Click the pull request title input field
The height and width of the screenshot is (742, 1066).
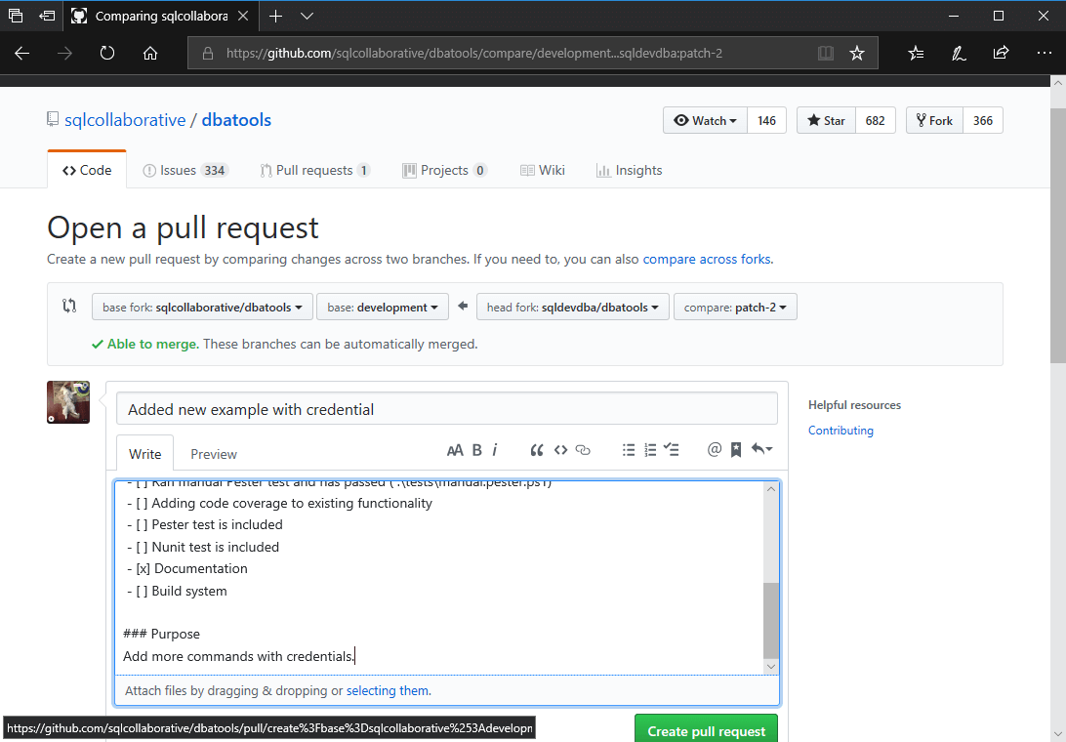pos(446,409)
